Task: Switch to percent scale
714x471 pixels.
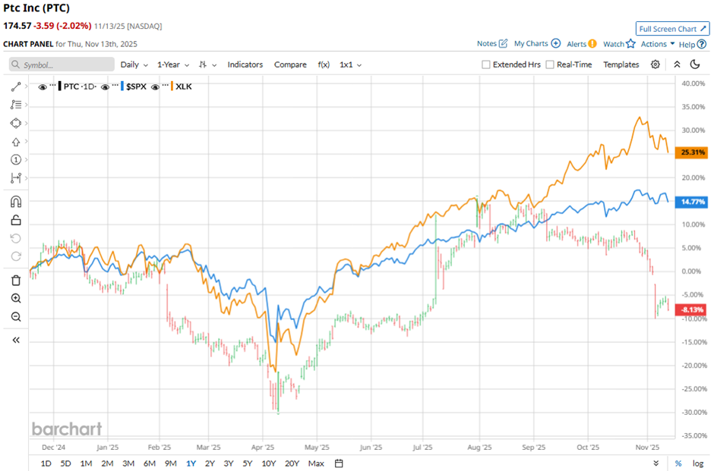Action: 678,463
